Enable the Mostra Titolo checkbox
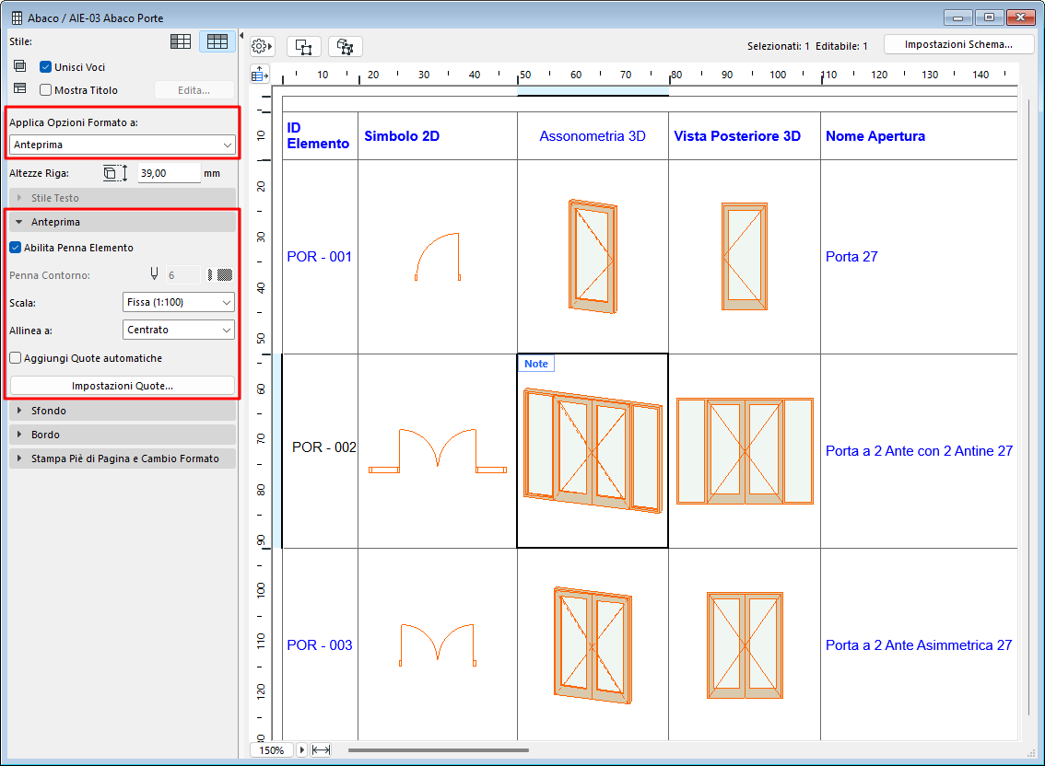This screenshot has width=1045, height=766. pyautogui.click(x=45, y=90)
